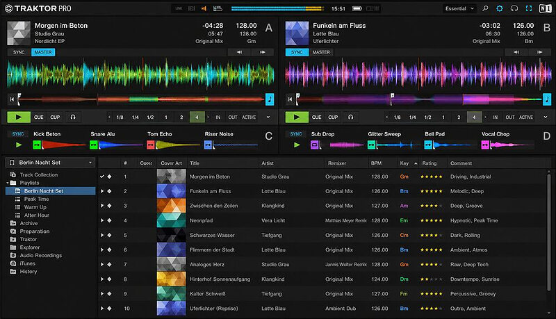The image size is (556, 319).
Task: Click the Riser Noise sample slot icon
Action: click(208, 145)
